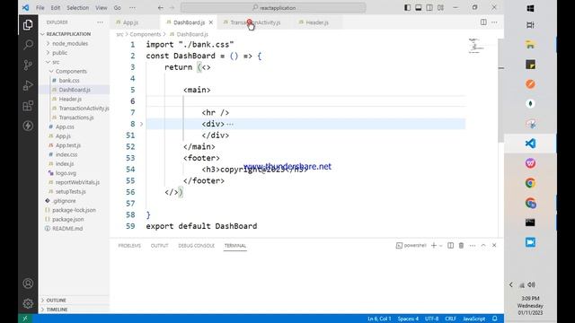Go to line via Ln 6, Col 1
Image resolution: width=575 pixels, height=323 pixels.
[x=379, y=319]
